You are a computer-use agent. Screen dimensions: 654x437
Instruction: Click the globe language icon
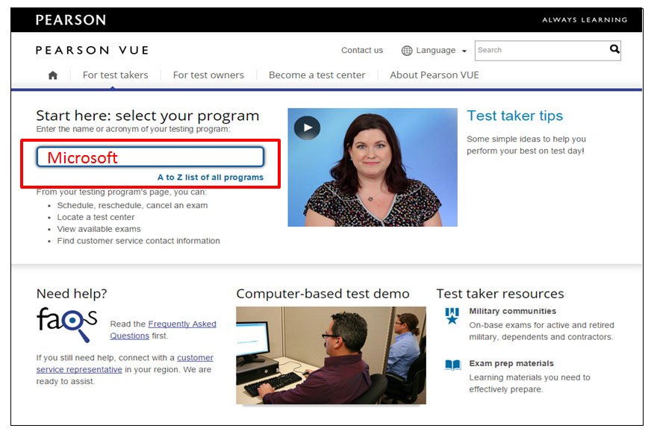(407, 51)
